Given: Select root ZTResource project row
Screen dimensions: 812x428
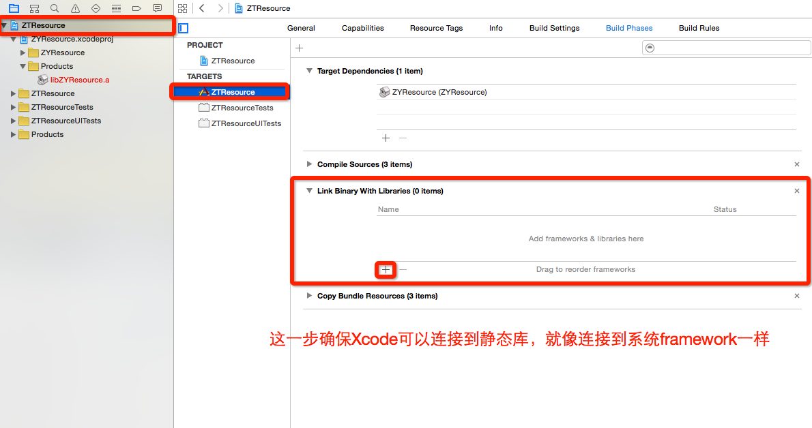Looking at the screenshot, I should tap(87, 25).
